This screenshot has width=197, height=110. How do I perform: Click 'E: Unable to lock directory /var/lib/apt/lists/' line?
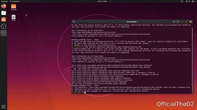tap(93, 45)
